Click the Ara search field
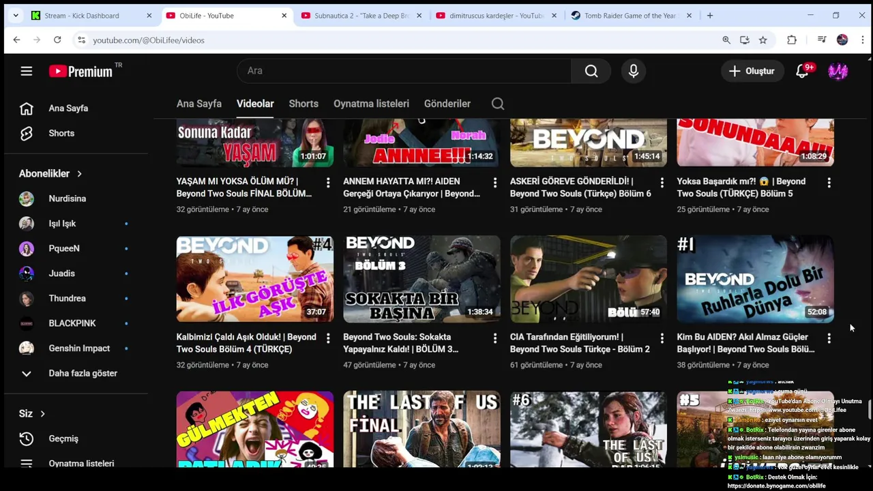 [404, 71]
